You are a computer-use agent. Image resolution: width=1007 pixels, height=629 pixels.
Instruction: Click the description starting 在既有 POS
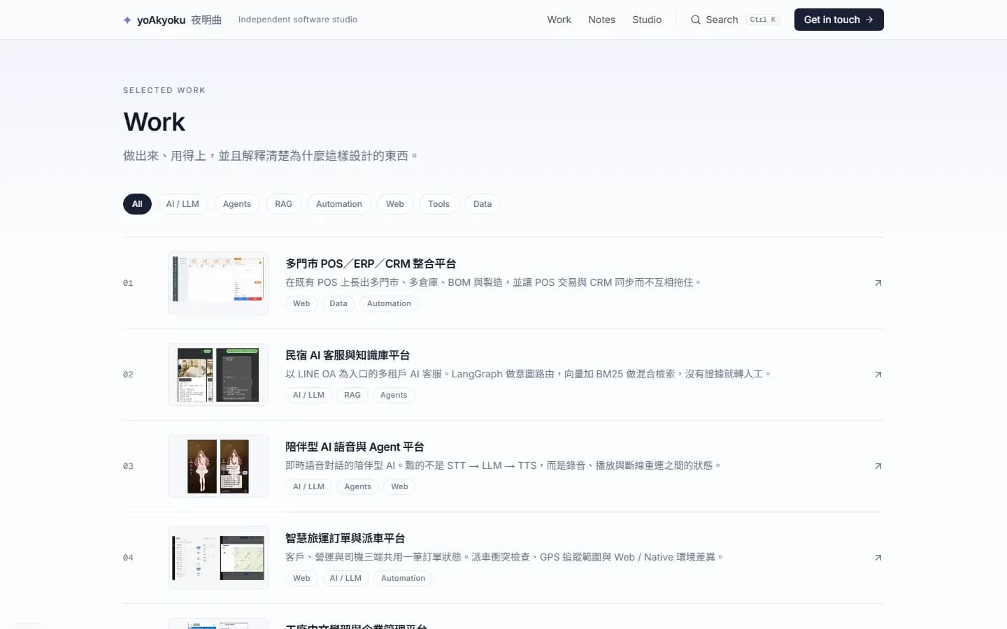click(x=493, y=282)
